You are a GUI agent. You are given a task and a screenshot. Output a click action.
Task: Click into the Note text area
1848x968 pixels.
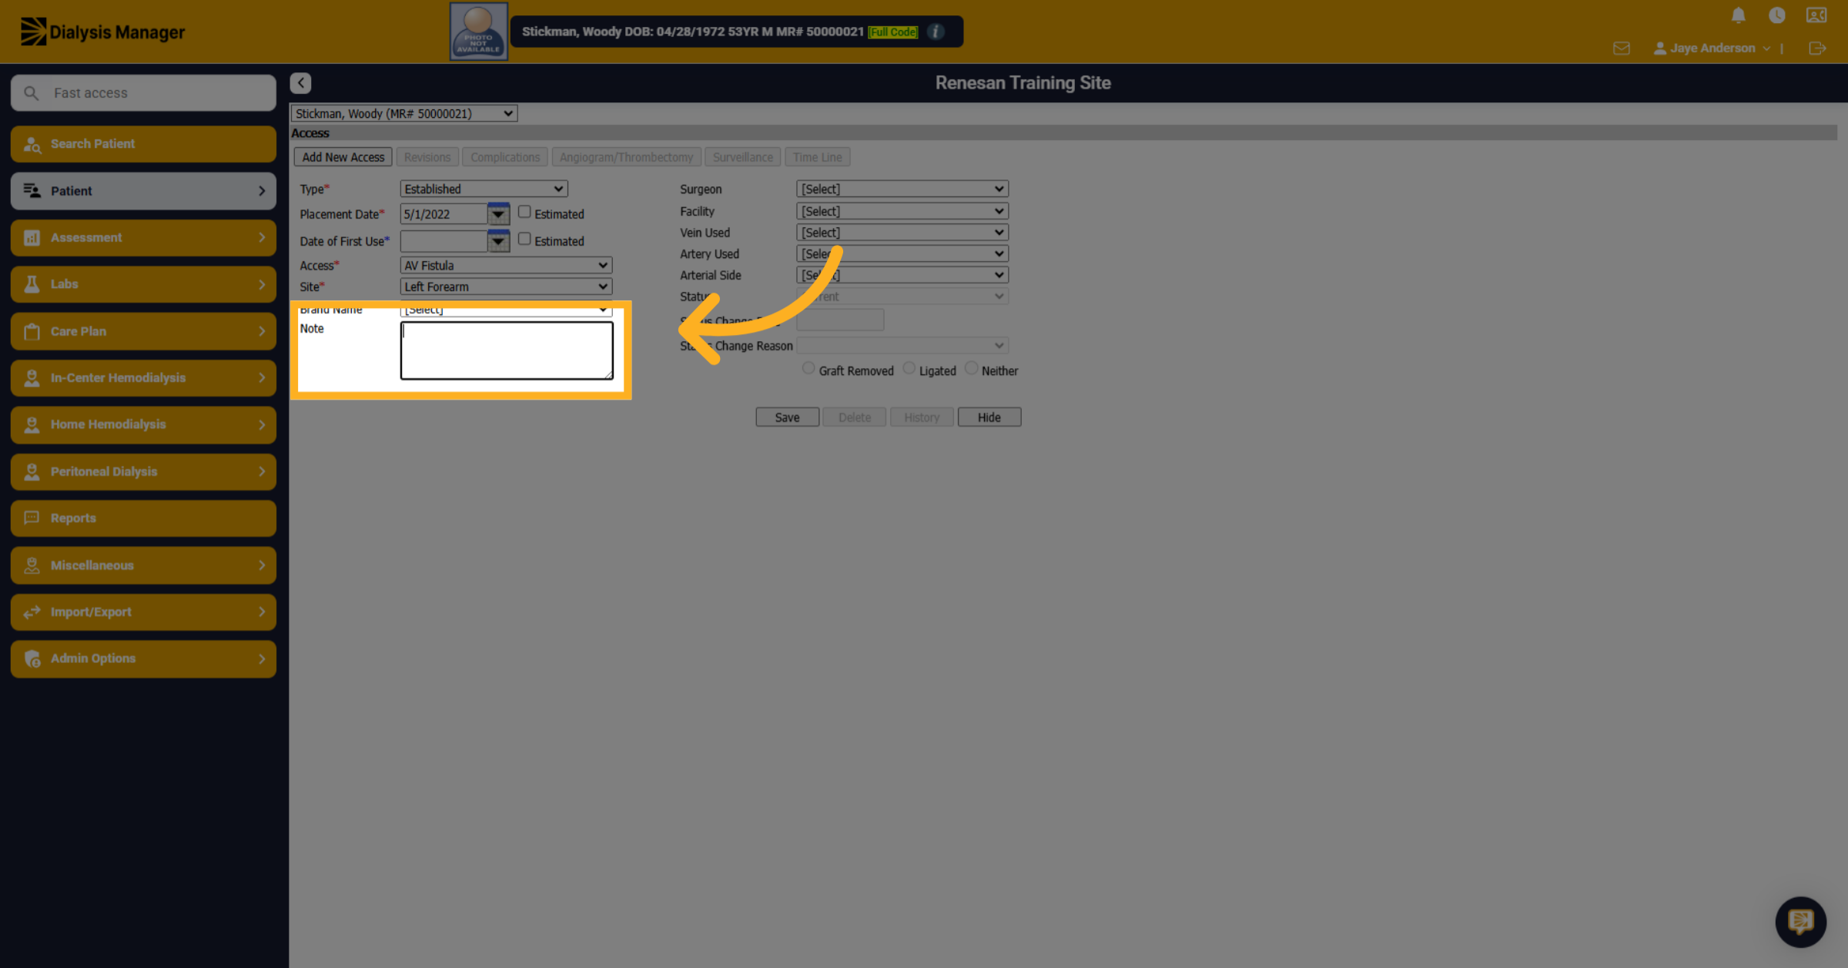(507, 350)
